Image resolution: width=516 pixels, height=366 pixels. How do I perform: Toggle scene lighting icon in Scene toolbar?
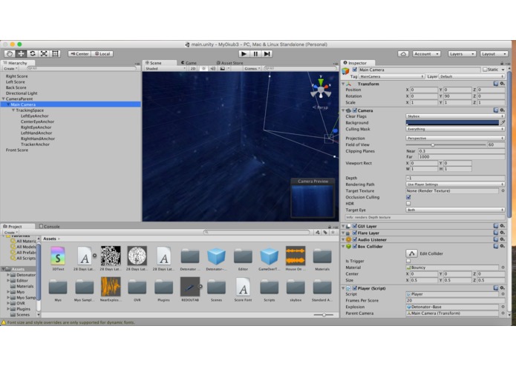click(203, 69)
